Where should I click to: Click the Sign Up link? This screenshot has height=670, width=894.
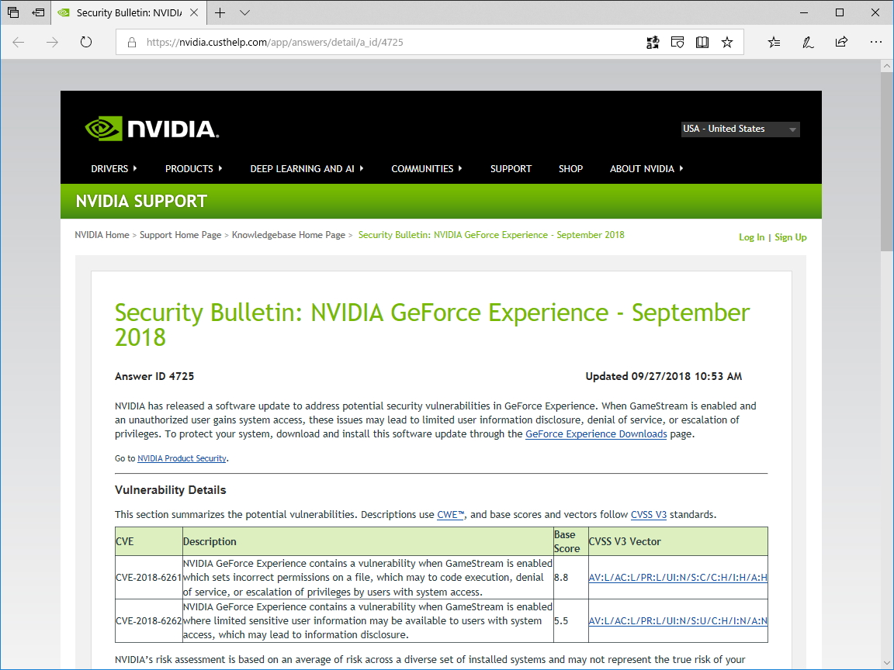coord(790,237)
